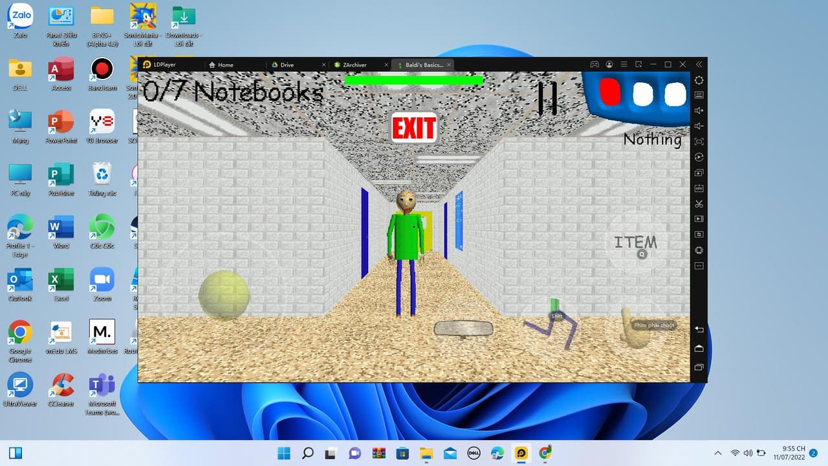Take screenshot with scissors icon
This screenshot has width=828, height=466.
(x=699, y=204)
